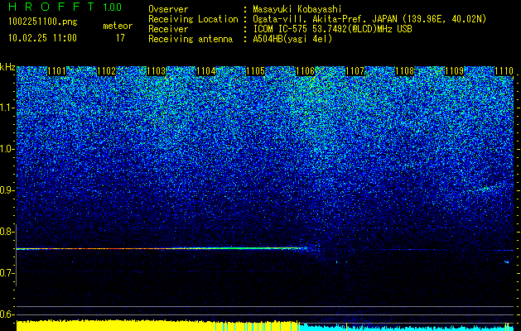Click the bright horizontal carrier signal line
Image resolution: width=521 pixels, height=331 pixels.
click(162, 248)
